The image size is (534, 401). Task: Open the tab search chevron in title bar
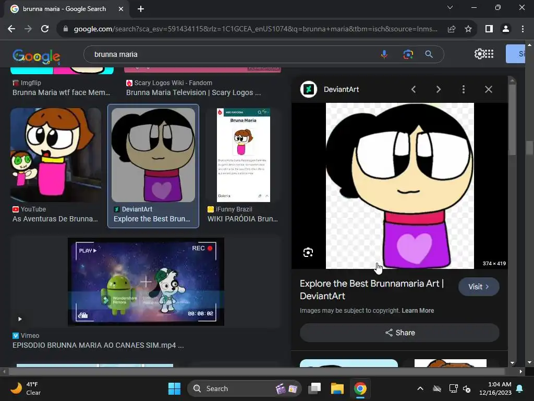point(450,7)
